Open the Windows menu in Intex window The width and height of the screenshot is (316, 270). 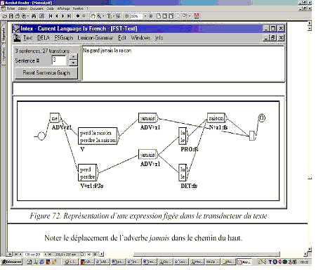click(140, 38)
